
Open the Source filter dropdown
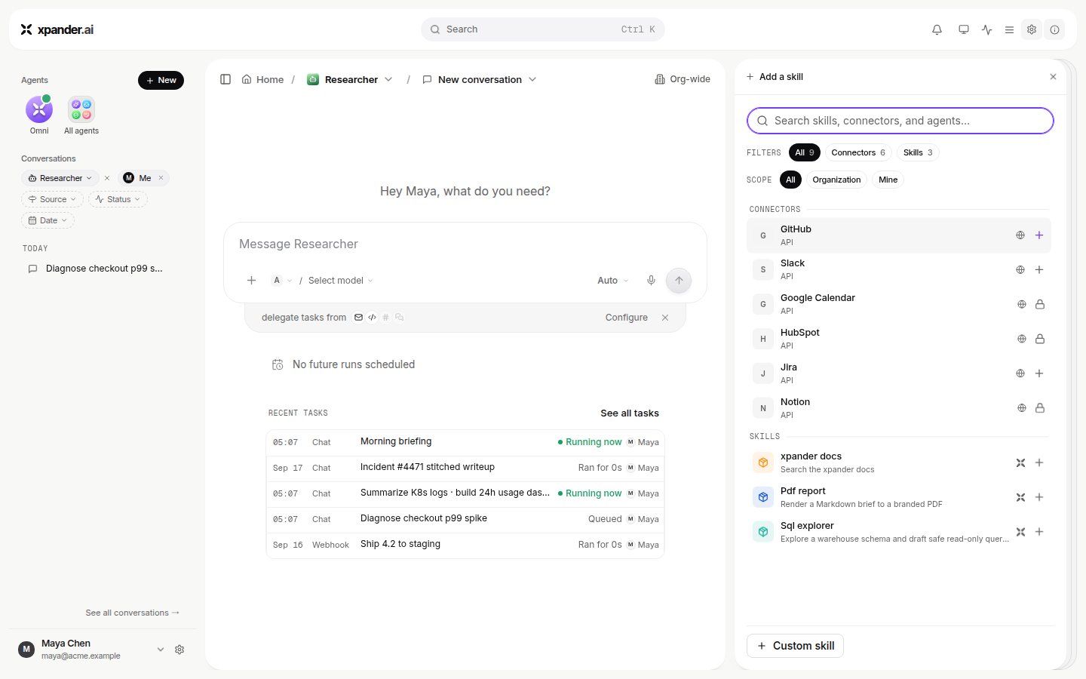coord(52,199)
